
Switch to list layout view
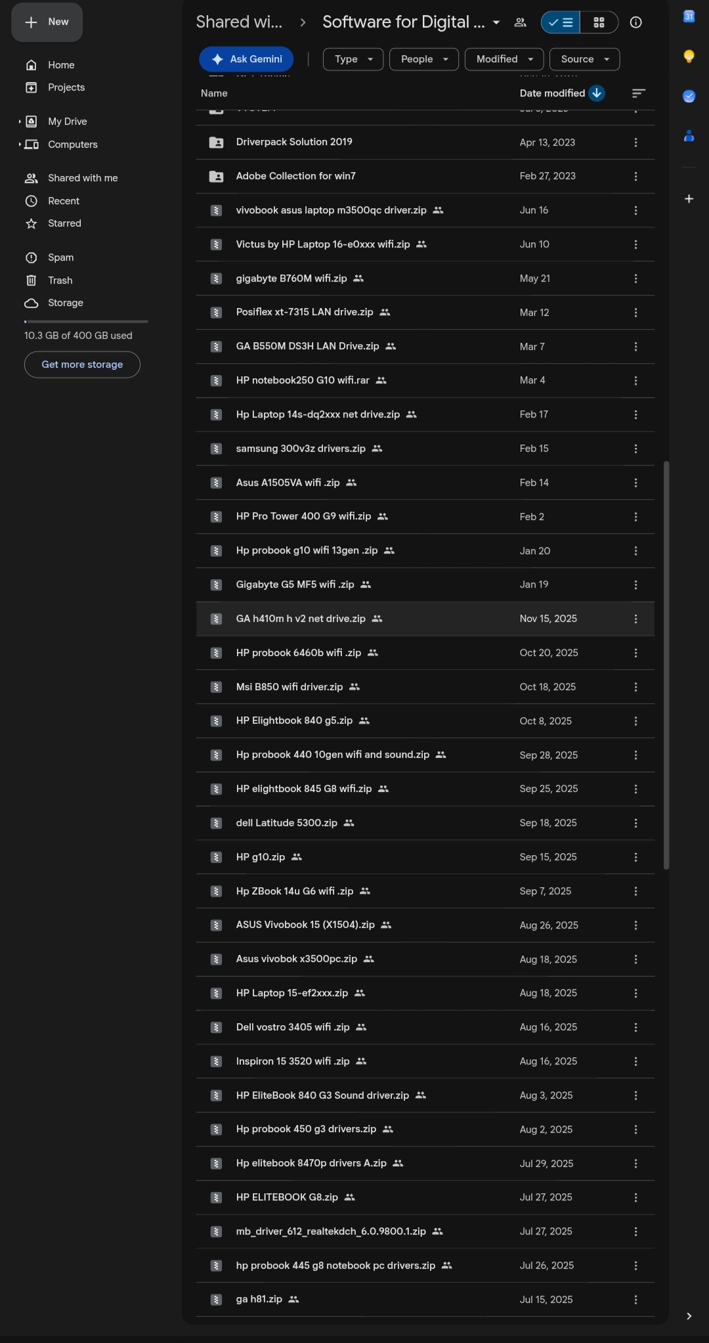561,22
